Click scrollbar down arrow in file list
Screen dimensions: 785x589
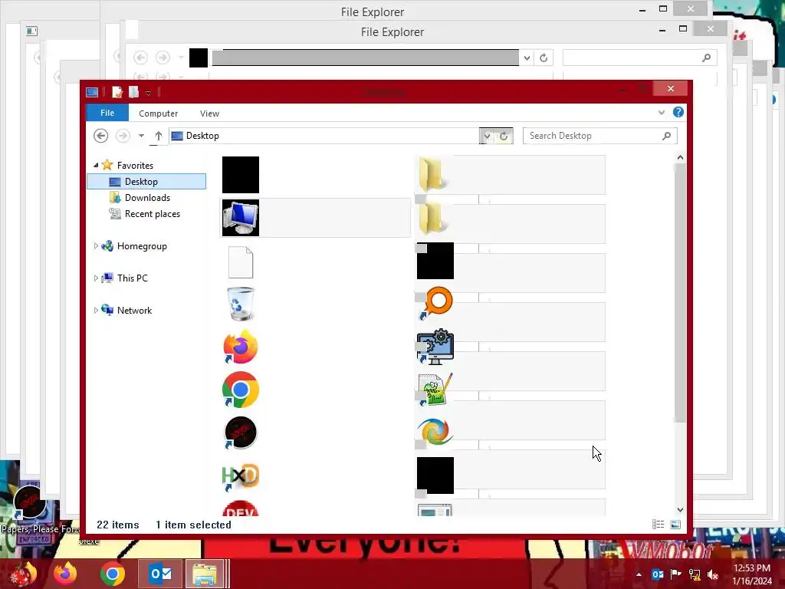(680, 510)
